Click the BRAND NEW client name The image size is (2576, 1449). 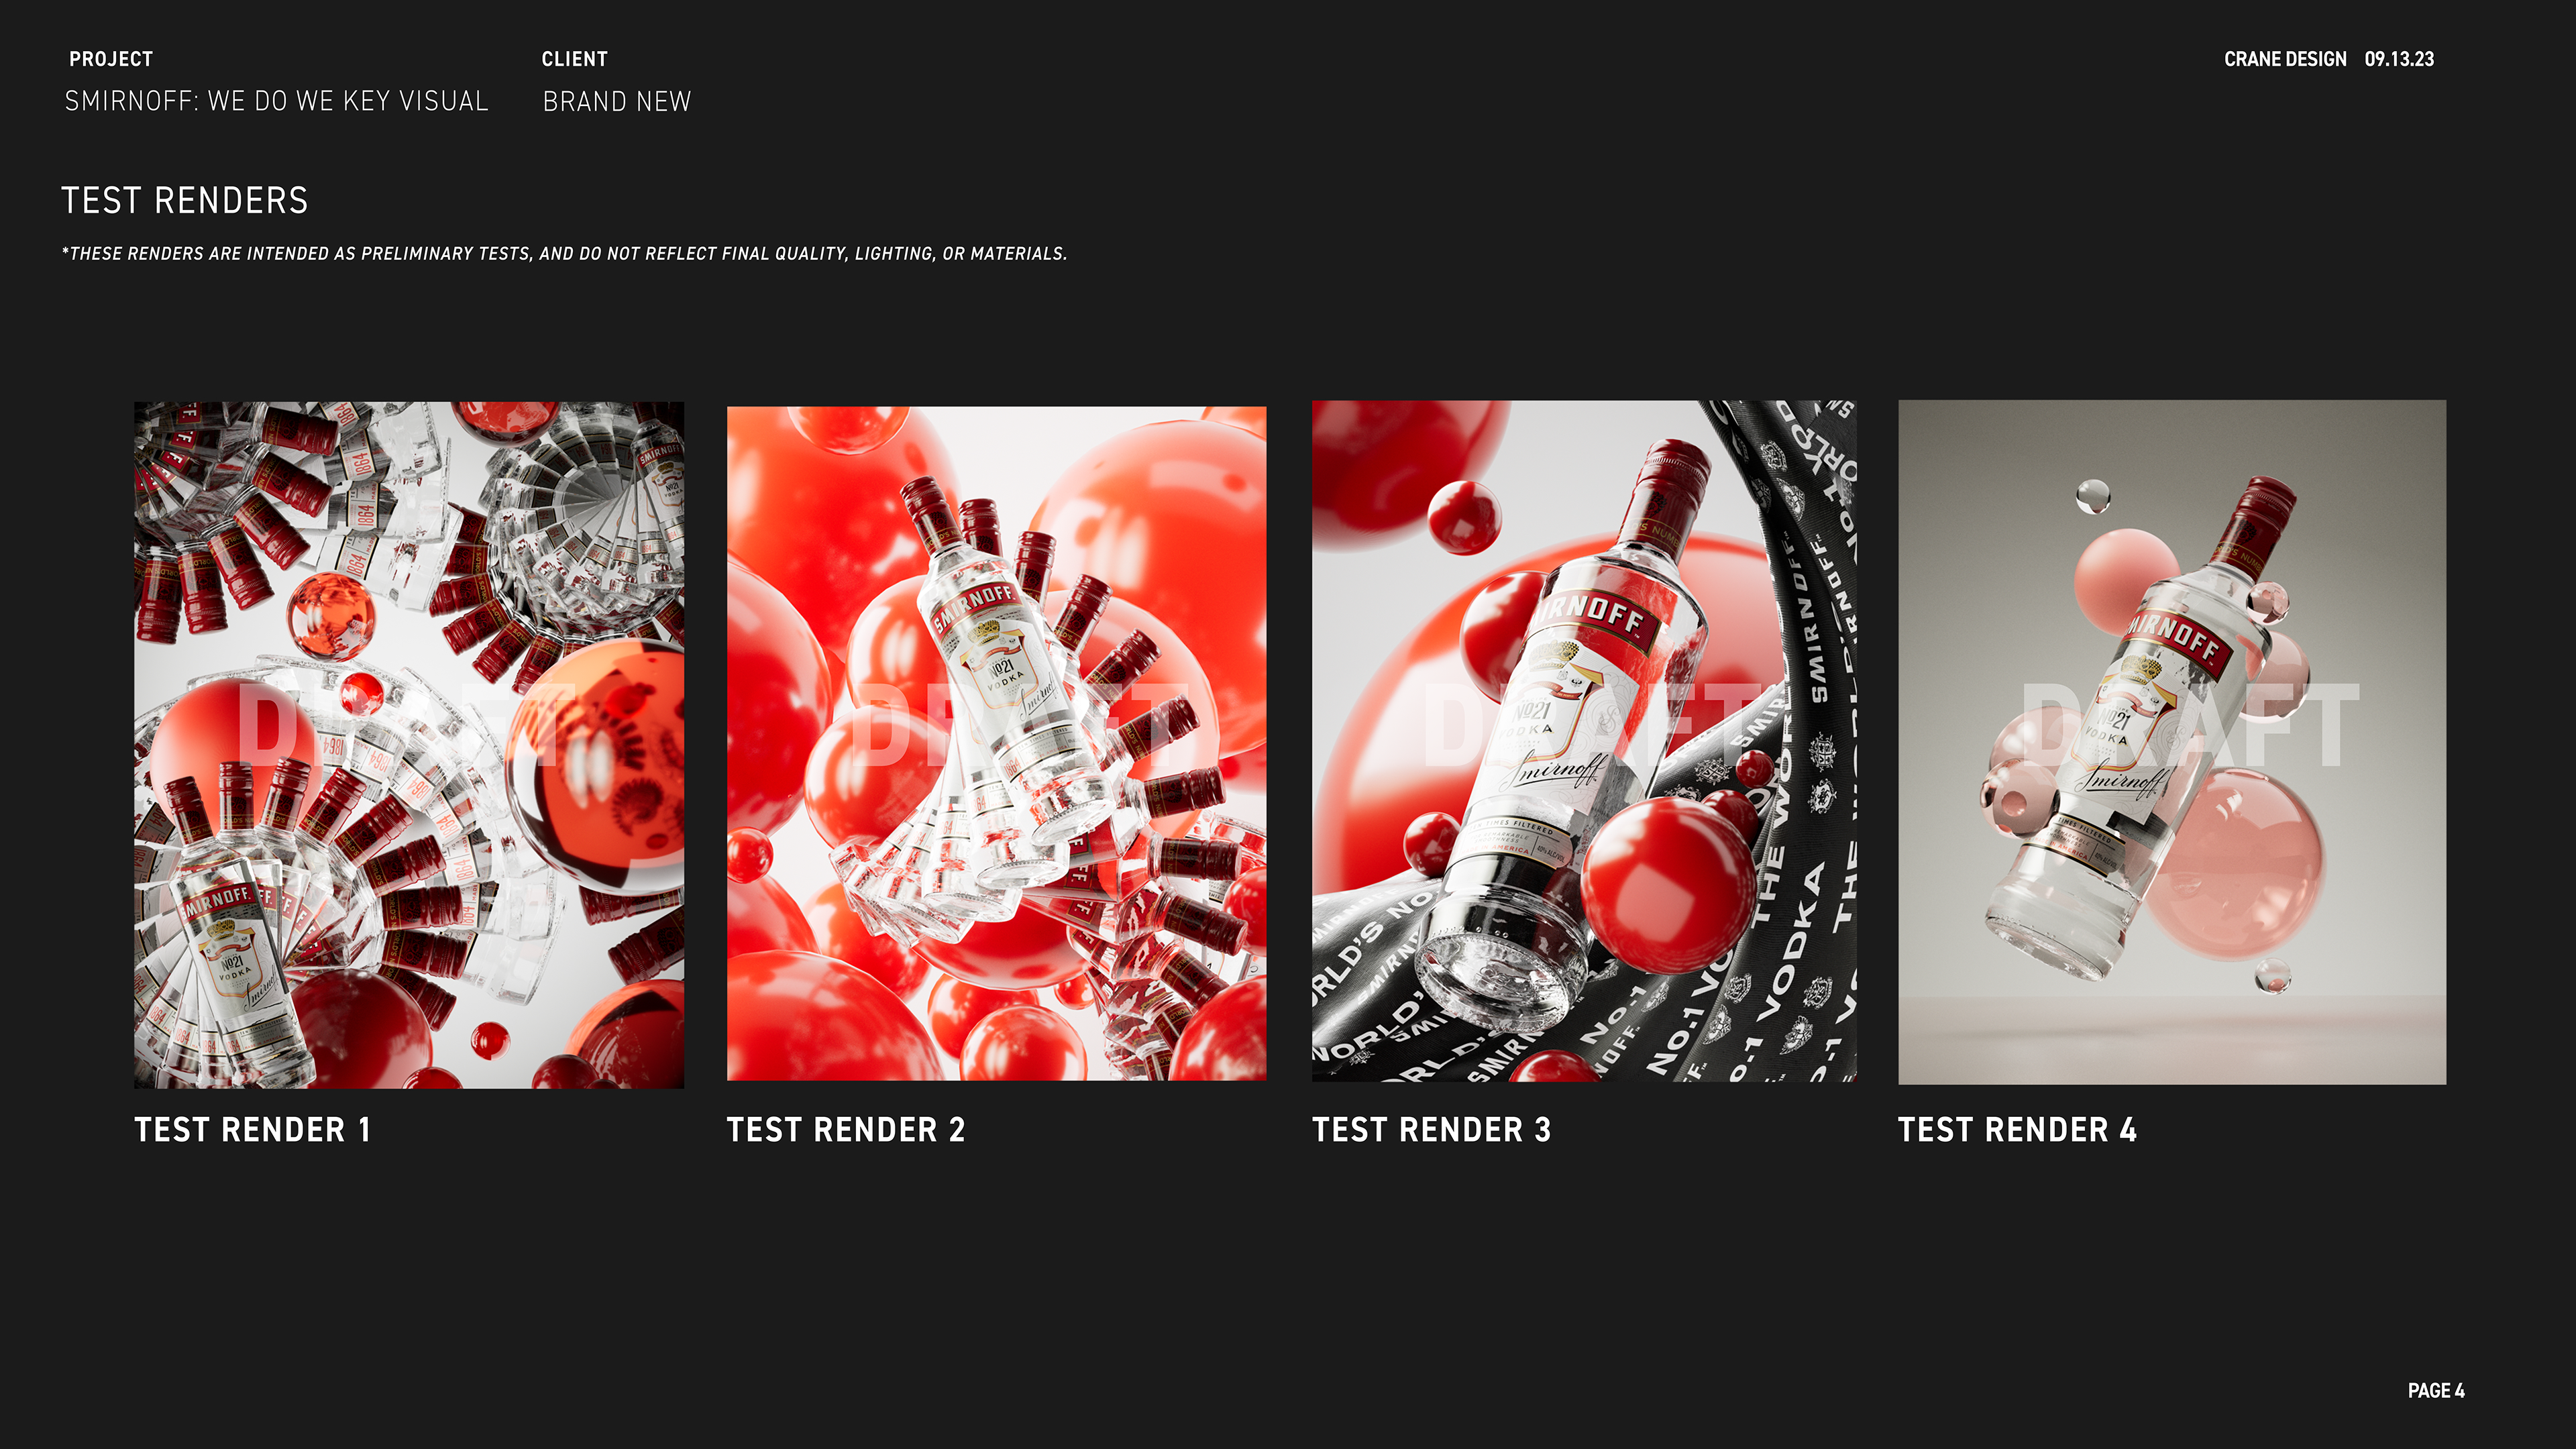click(x=617, y=101)
